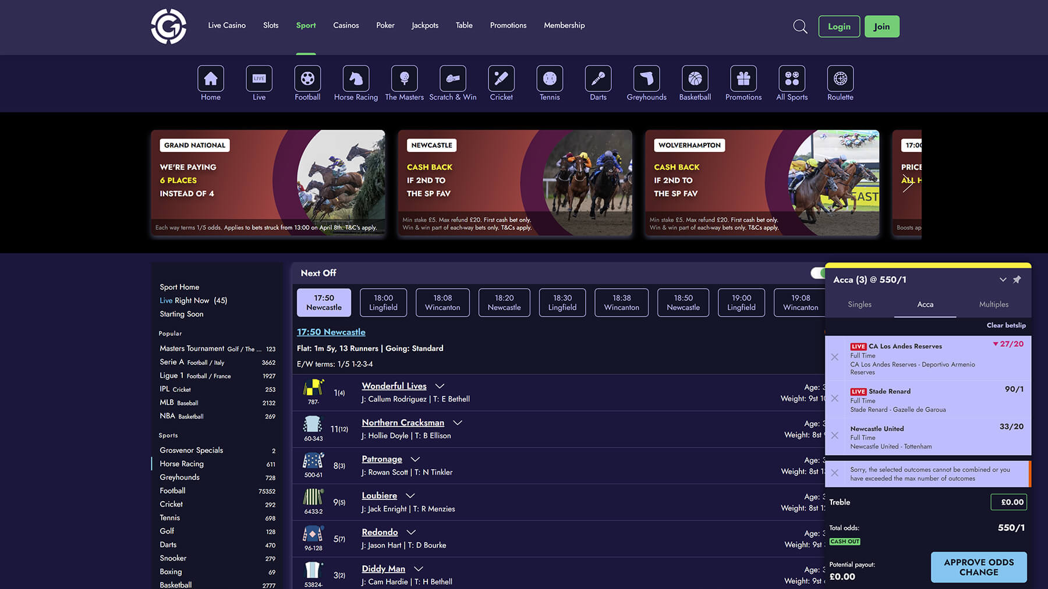Screen dimensions: 1048x589
Task: Open Grand National 6 places banner
Action: coord(268,183)
